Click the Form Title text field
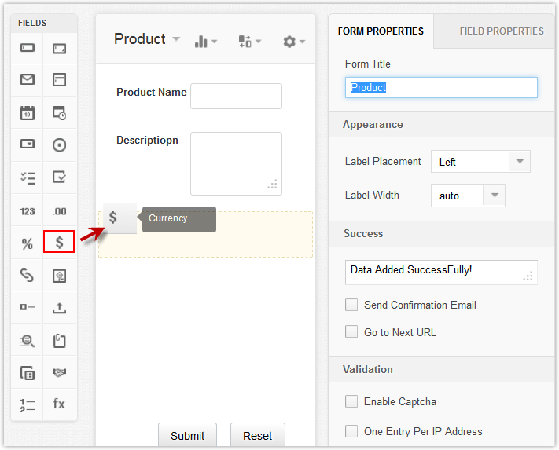The image size is (559, 450). 441,87
